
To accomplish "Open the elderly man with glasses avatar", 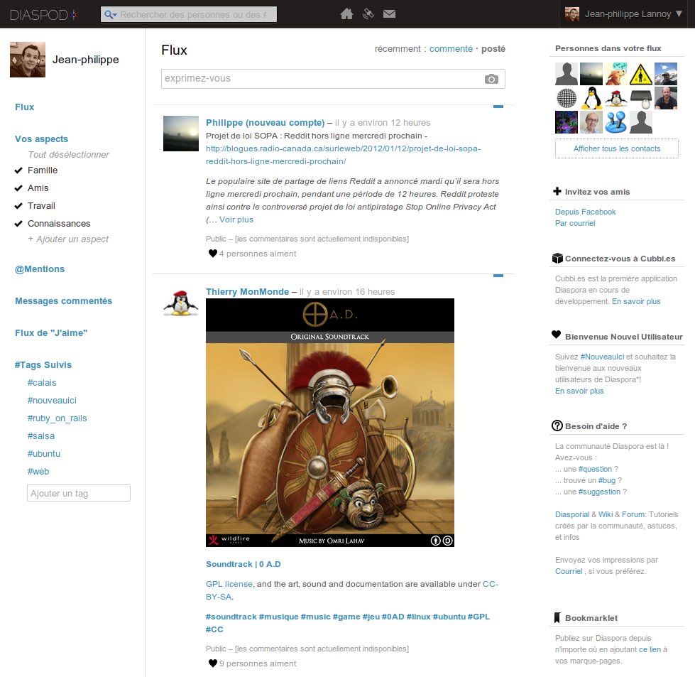I will pyautogui.click(x=591, y=122).
